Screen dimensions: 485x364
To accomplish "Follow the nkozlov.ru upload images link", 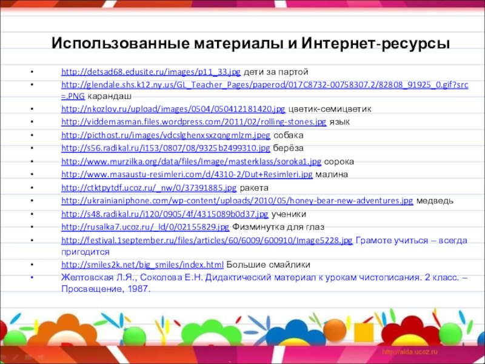I will (x=173, y=109).
